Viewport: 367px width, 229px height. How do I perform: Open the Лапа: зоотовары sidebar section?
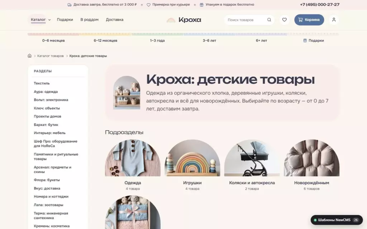click(x=48, y=205)
